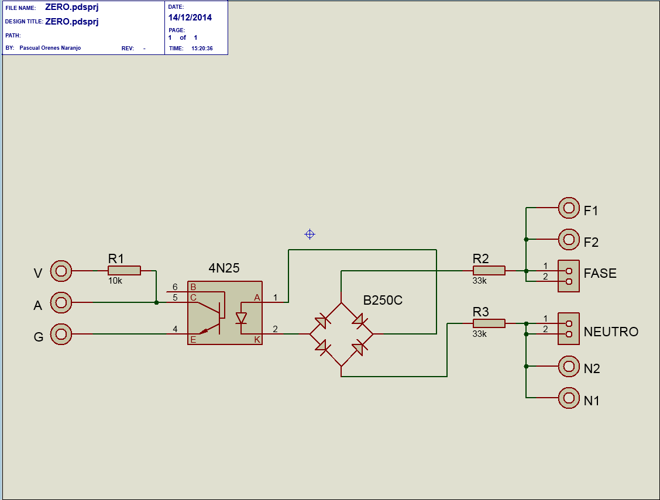Click the FASE connector label
This screenshot has width=660, height=500.
600,273
